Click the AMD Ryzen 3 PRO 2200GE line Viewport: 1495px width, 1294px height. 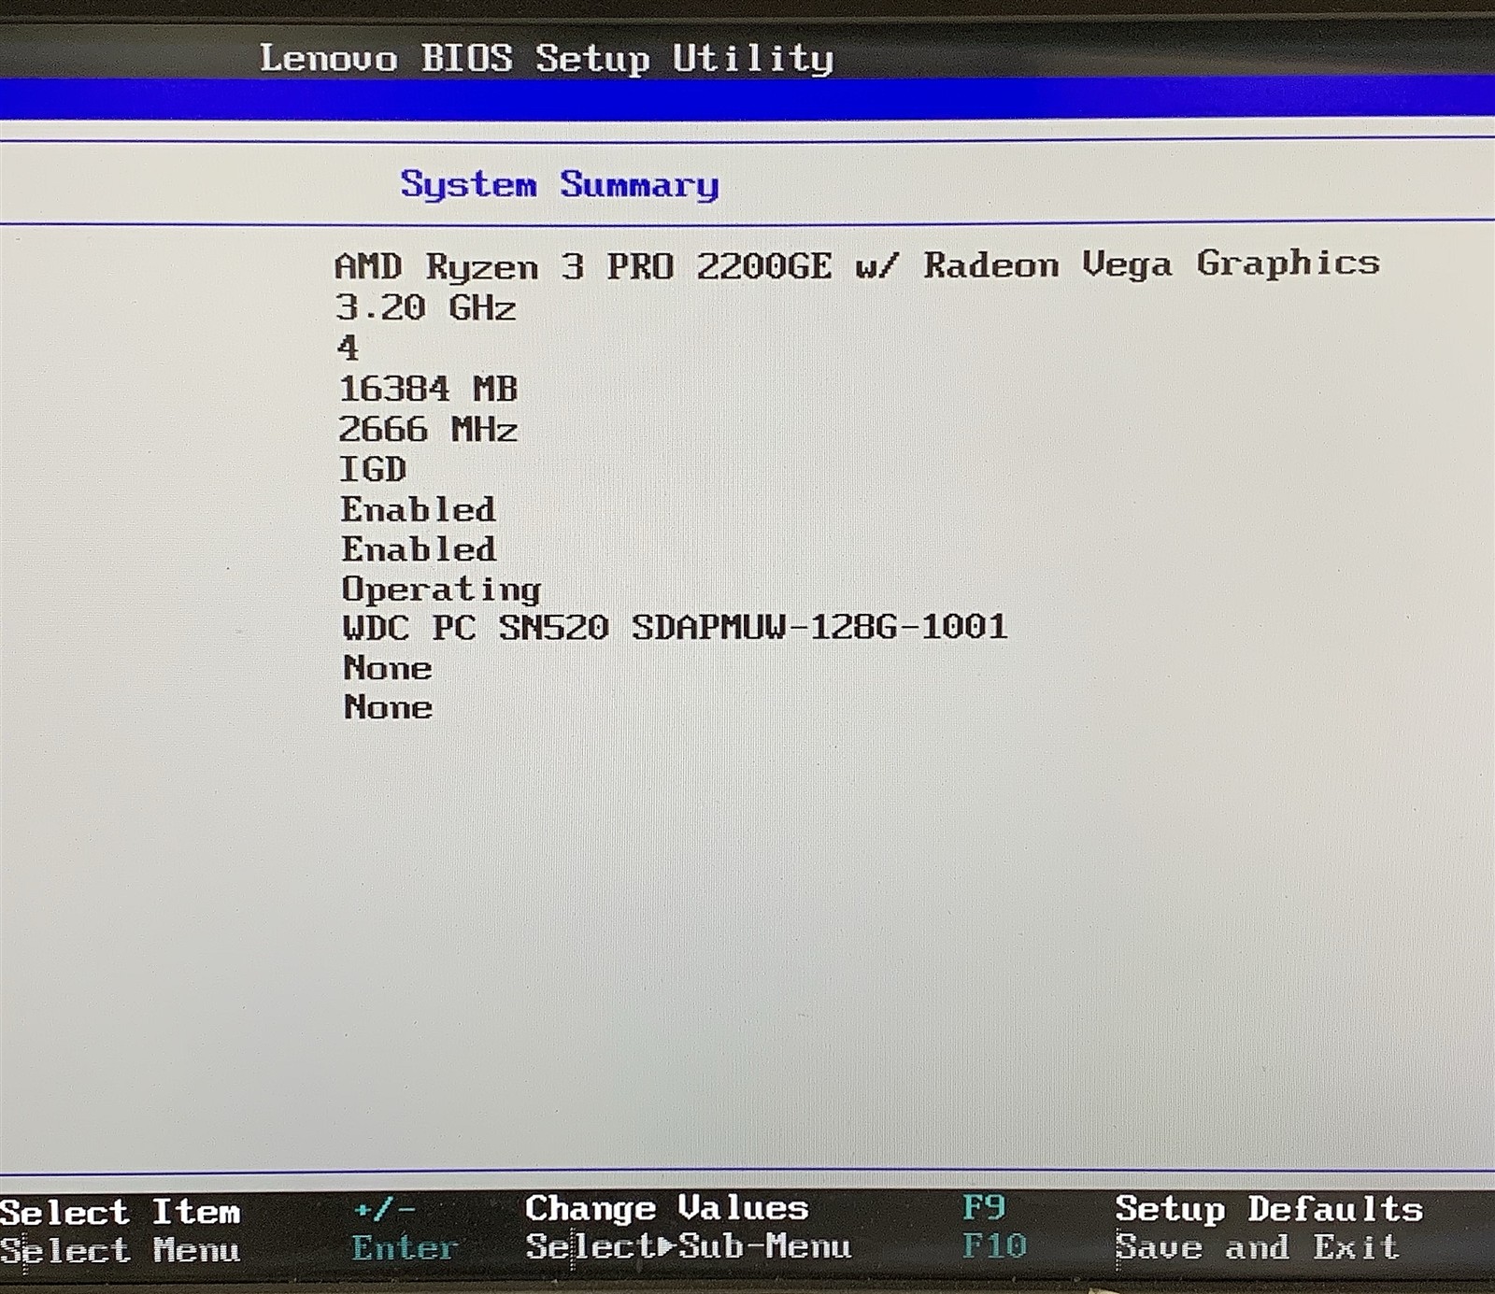856,265
